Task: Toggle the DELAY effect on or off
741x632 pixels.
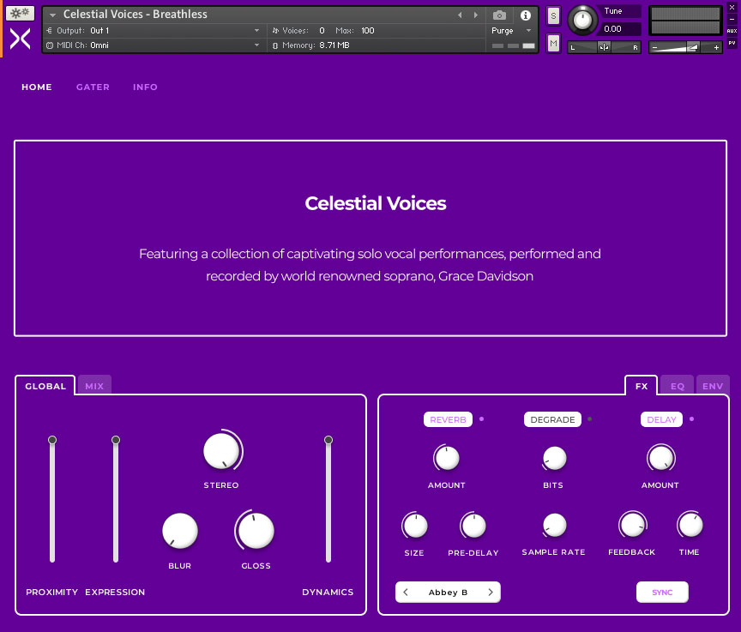Action: click(x=661, y=419)
